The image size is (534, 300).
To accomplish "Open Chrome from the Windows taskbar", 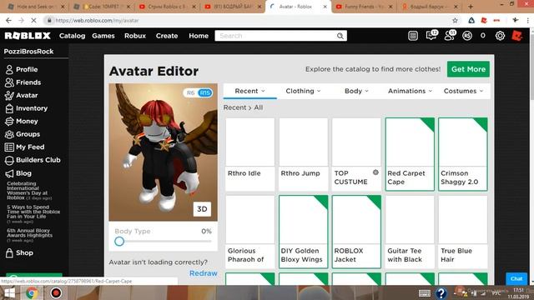I will click(32, 292).
